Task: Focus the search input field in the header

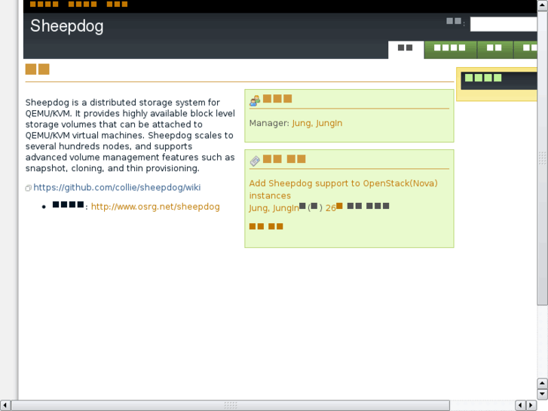Action: click(504, 24)
